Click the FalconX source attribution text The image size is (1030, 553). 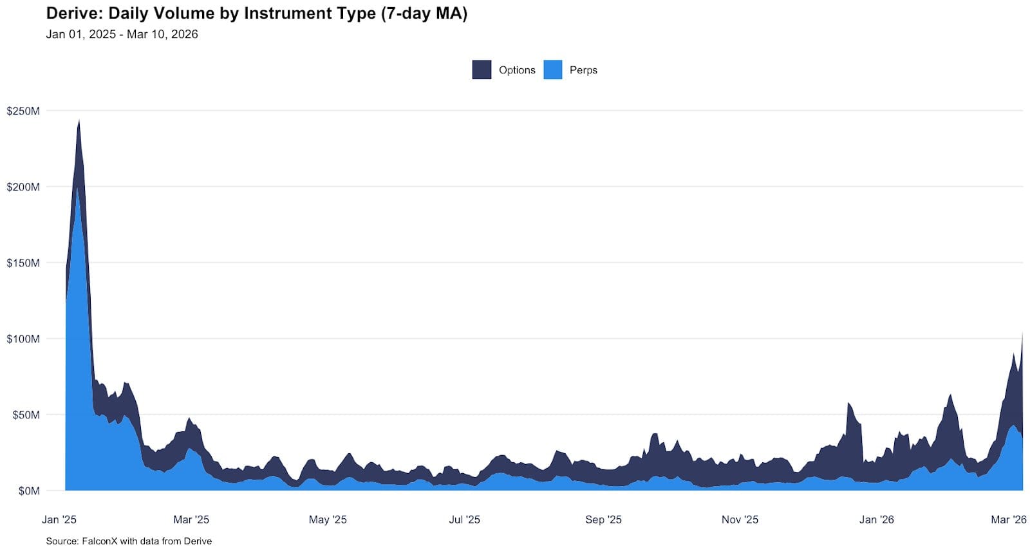pyautogui.click(x=129, y=541)
